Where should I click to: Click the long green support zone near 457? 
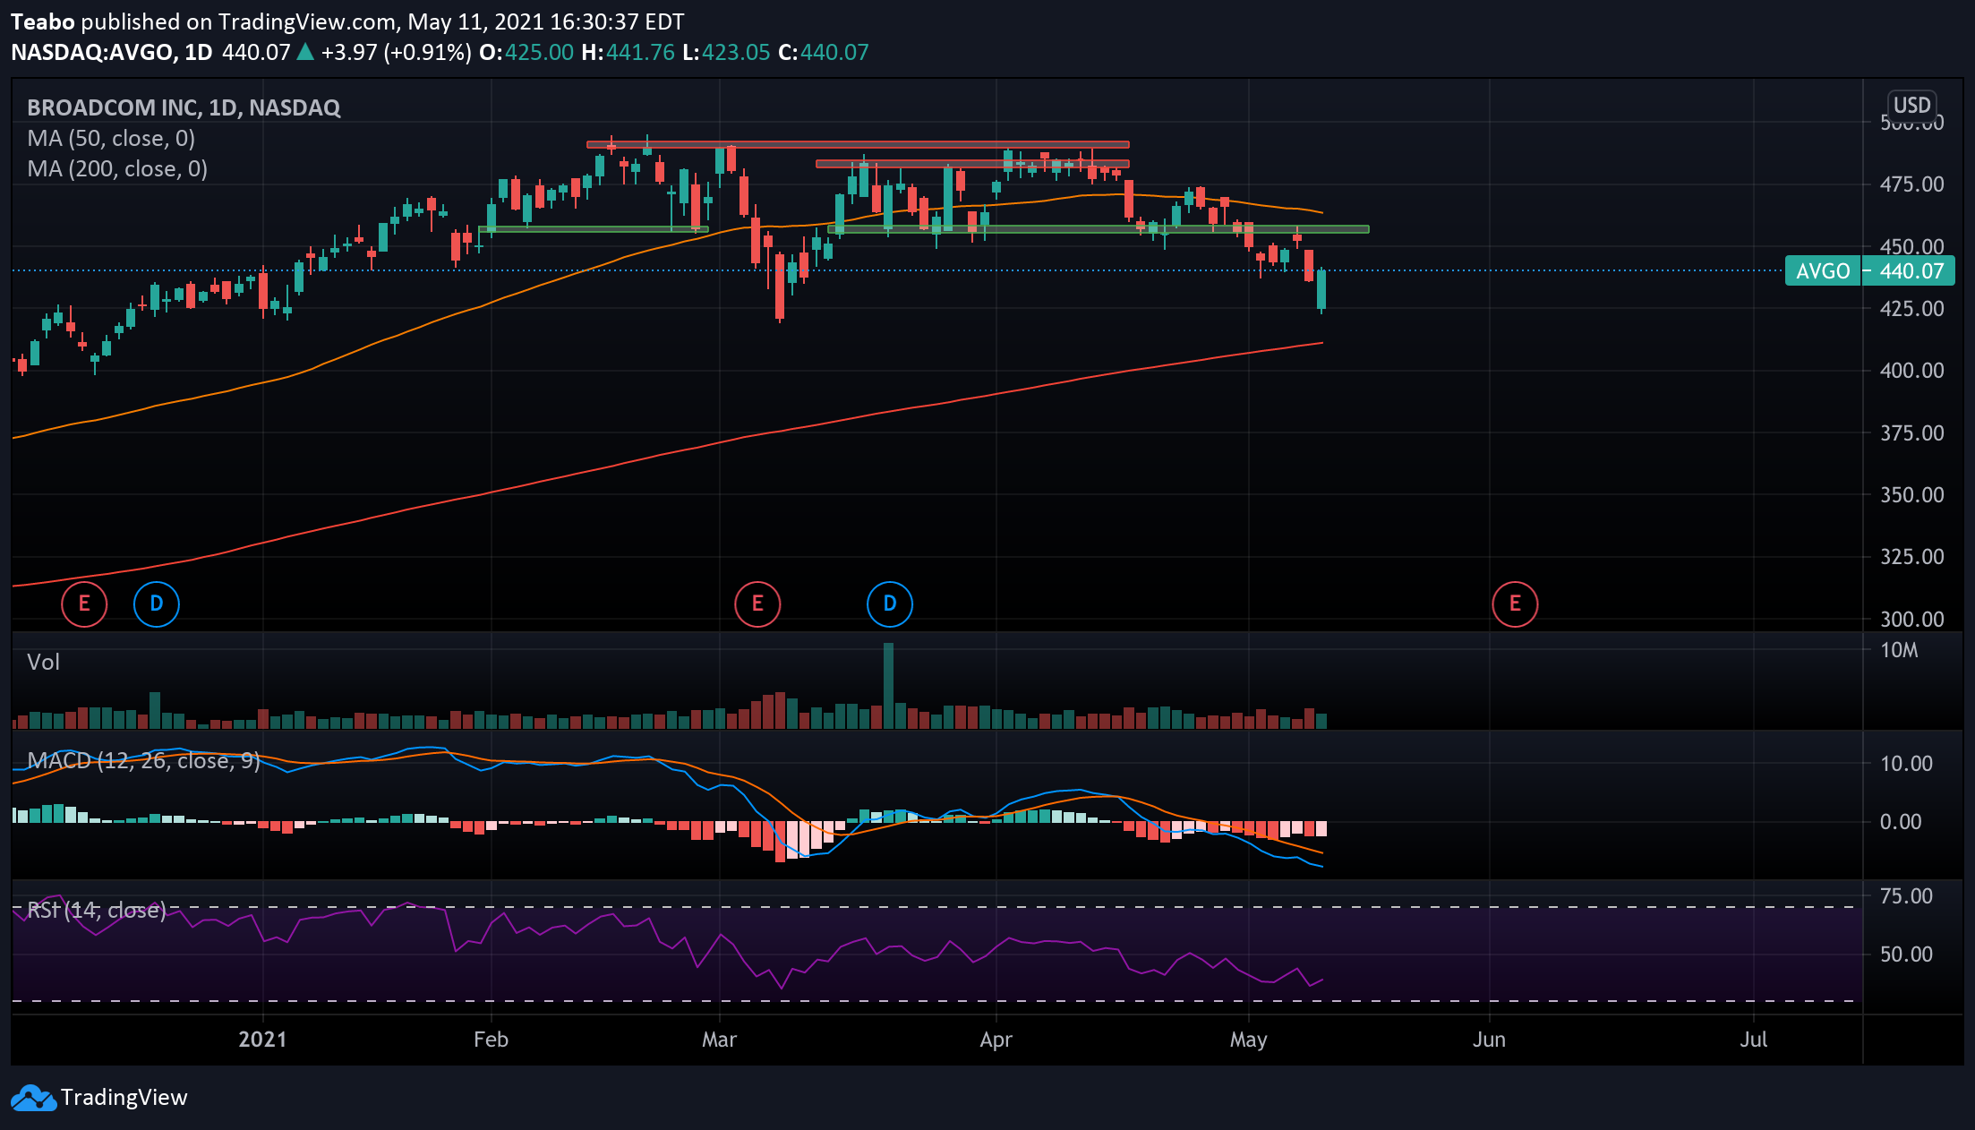click(1099, 229)
